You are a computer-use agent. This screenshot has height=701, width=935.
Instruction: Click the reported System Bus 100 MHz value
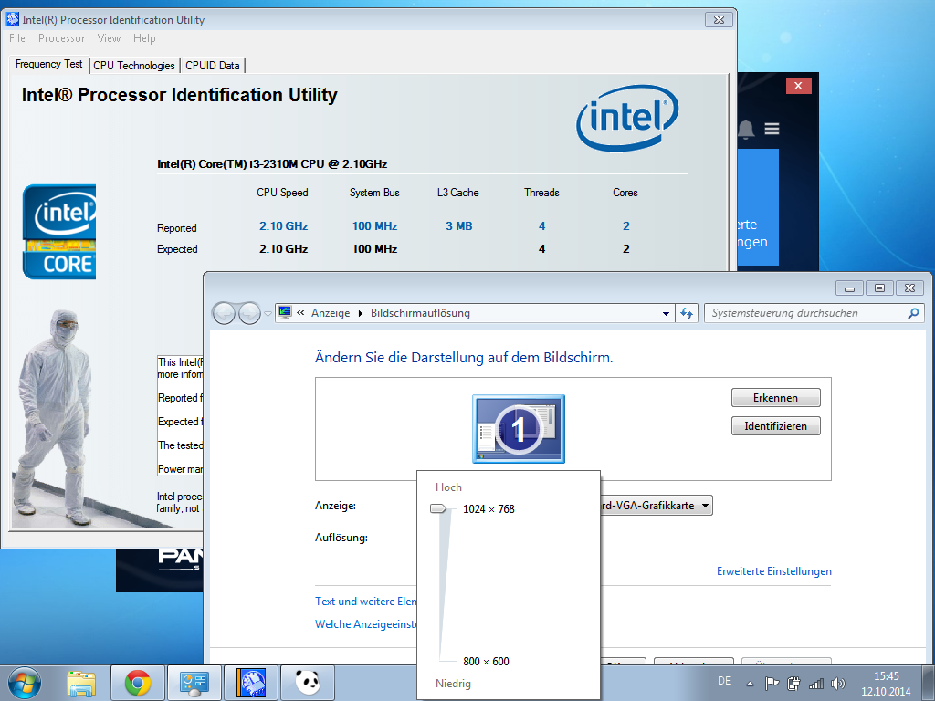tap(374, 226)
